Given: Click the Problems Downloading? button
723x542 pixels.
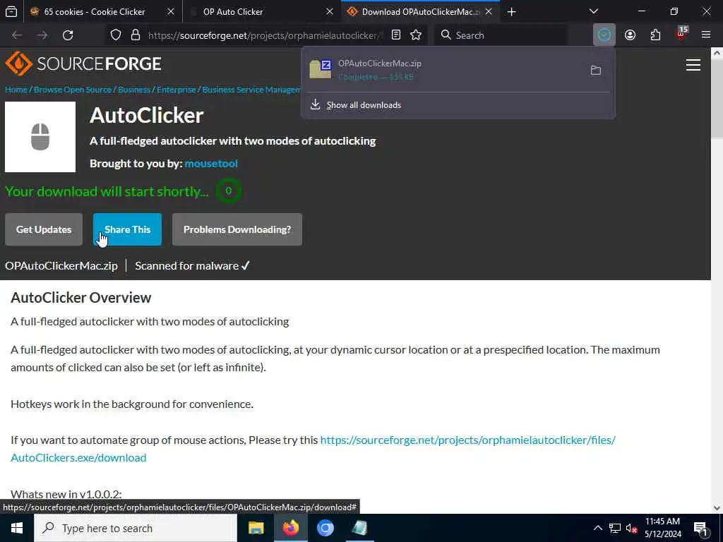Looking at the screenshot, I should (237, 229).
